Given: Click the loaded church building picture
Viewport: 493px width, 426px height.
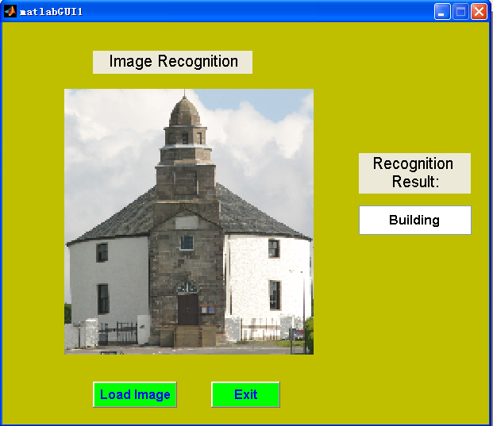Looking at the screenshot, I should 189,222.
